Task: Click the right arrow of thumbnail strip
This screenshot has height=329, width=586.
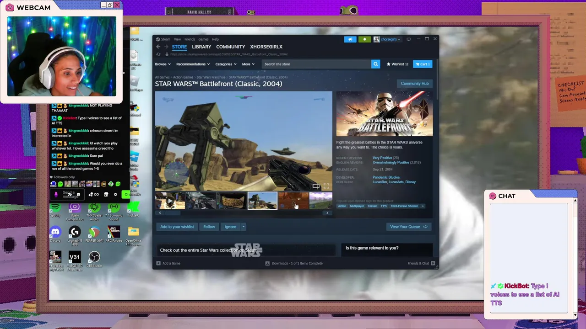Action: (327, 213)
